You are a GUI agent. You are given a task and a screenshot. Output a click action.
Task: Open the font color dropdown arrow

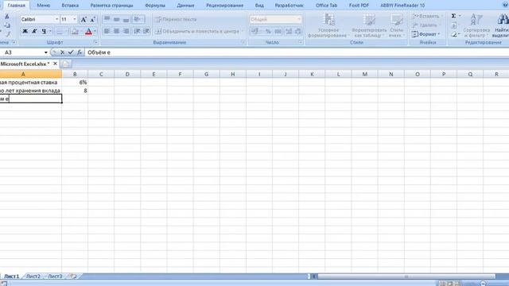95,32
